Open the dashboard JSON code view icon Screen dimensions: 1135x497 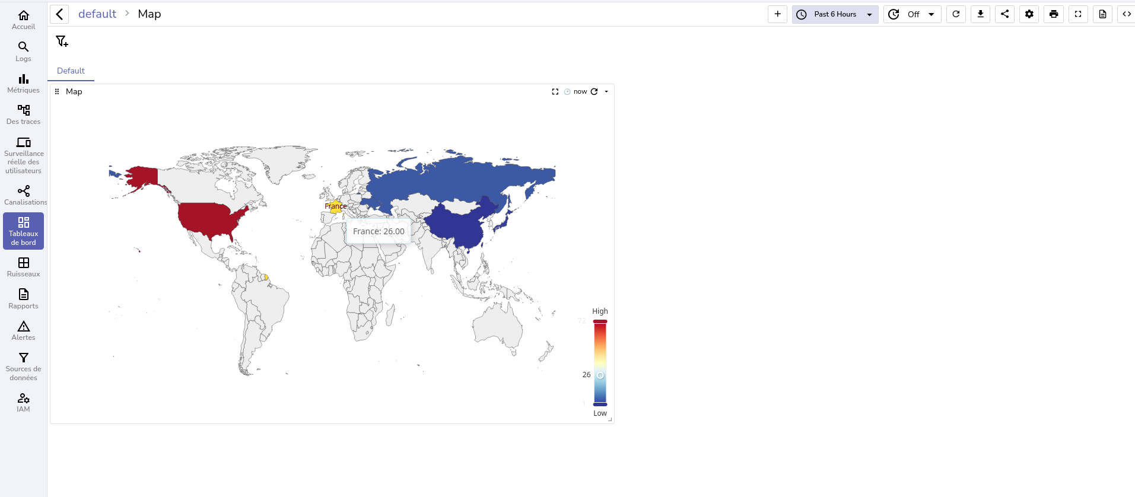(1126, 14)
